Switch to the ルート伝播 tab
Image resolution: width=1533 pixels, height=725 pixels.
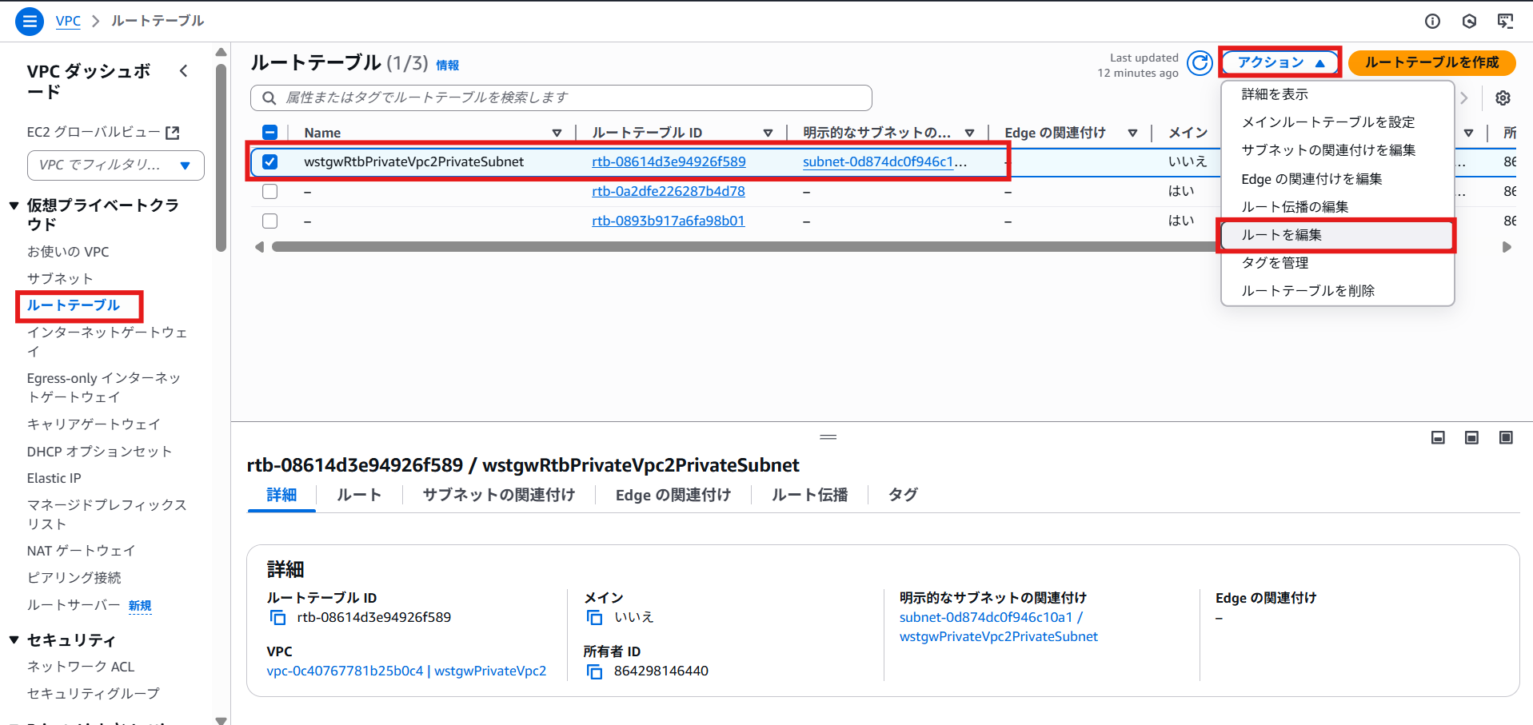coord(809,495)
